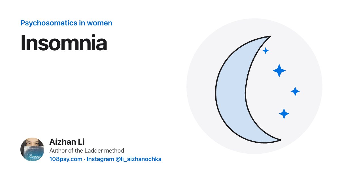Image resolution: width=340 pixels, height=178 pixels.
Task: Open the Psychosomatics in women category link
Action: tap(66, 23)
